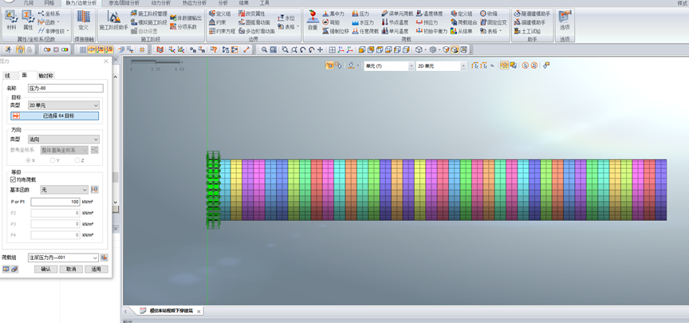Open 约束方程 constraint equation tool

point(222,31)
